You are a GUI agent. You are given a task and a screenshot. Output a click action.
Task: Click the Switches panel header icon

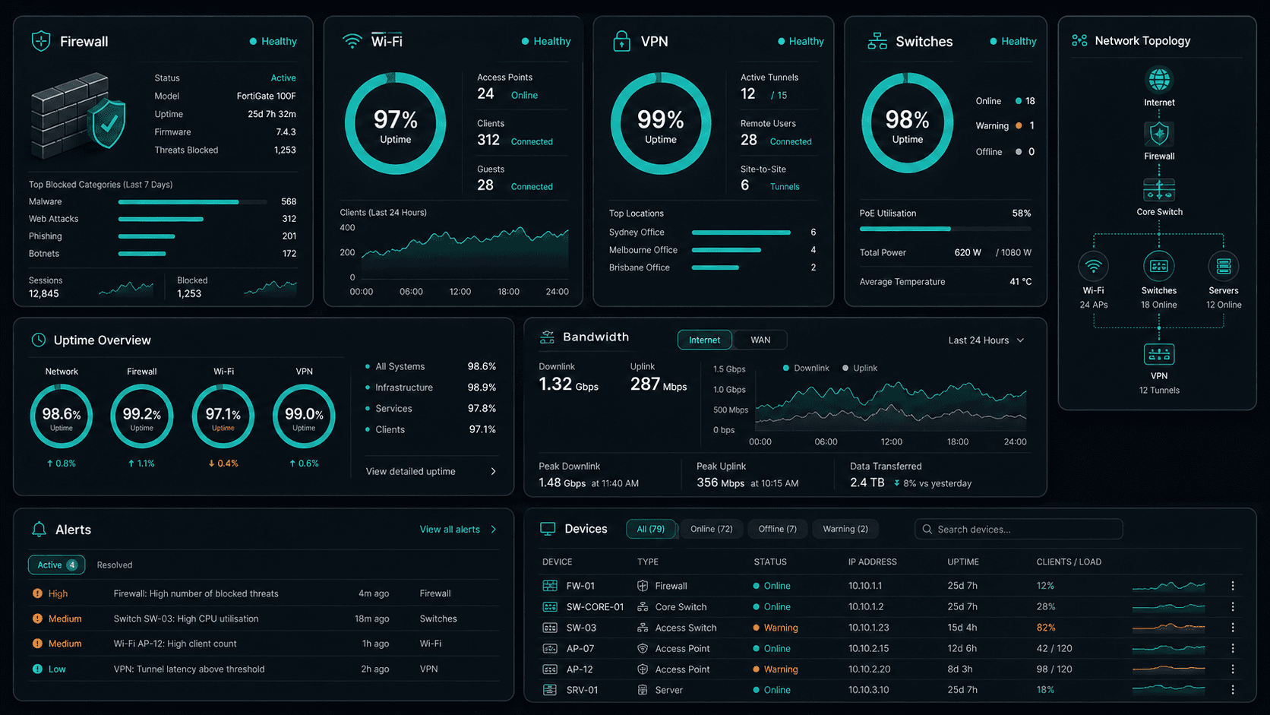pos(877,41)
